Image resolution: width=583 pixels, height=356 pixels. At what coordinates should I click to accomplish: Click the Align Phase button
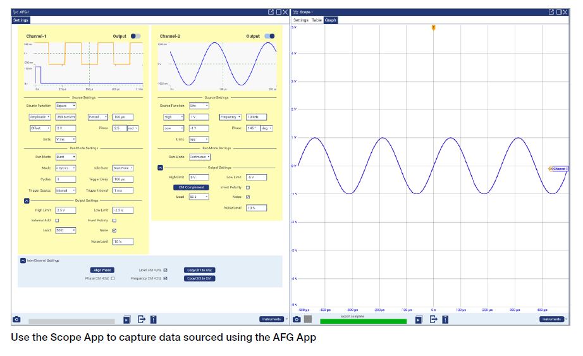point(102,270)
